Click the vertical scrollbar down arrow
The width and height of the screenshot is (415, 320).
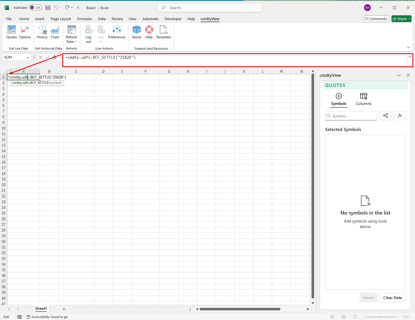pos(313,303)
